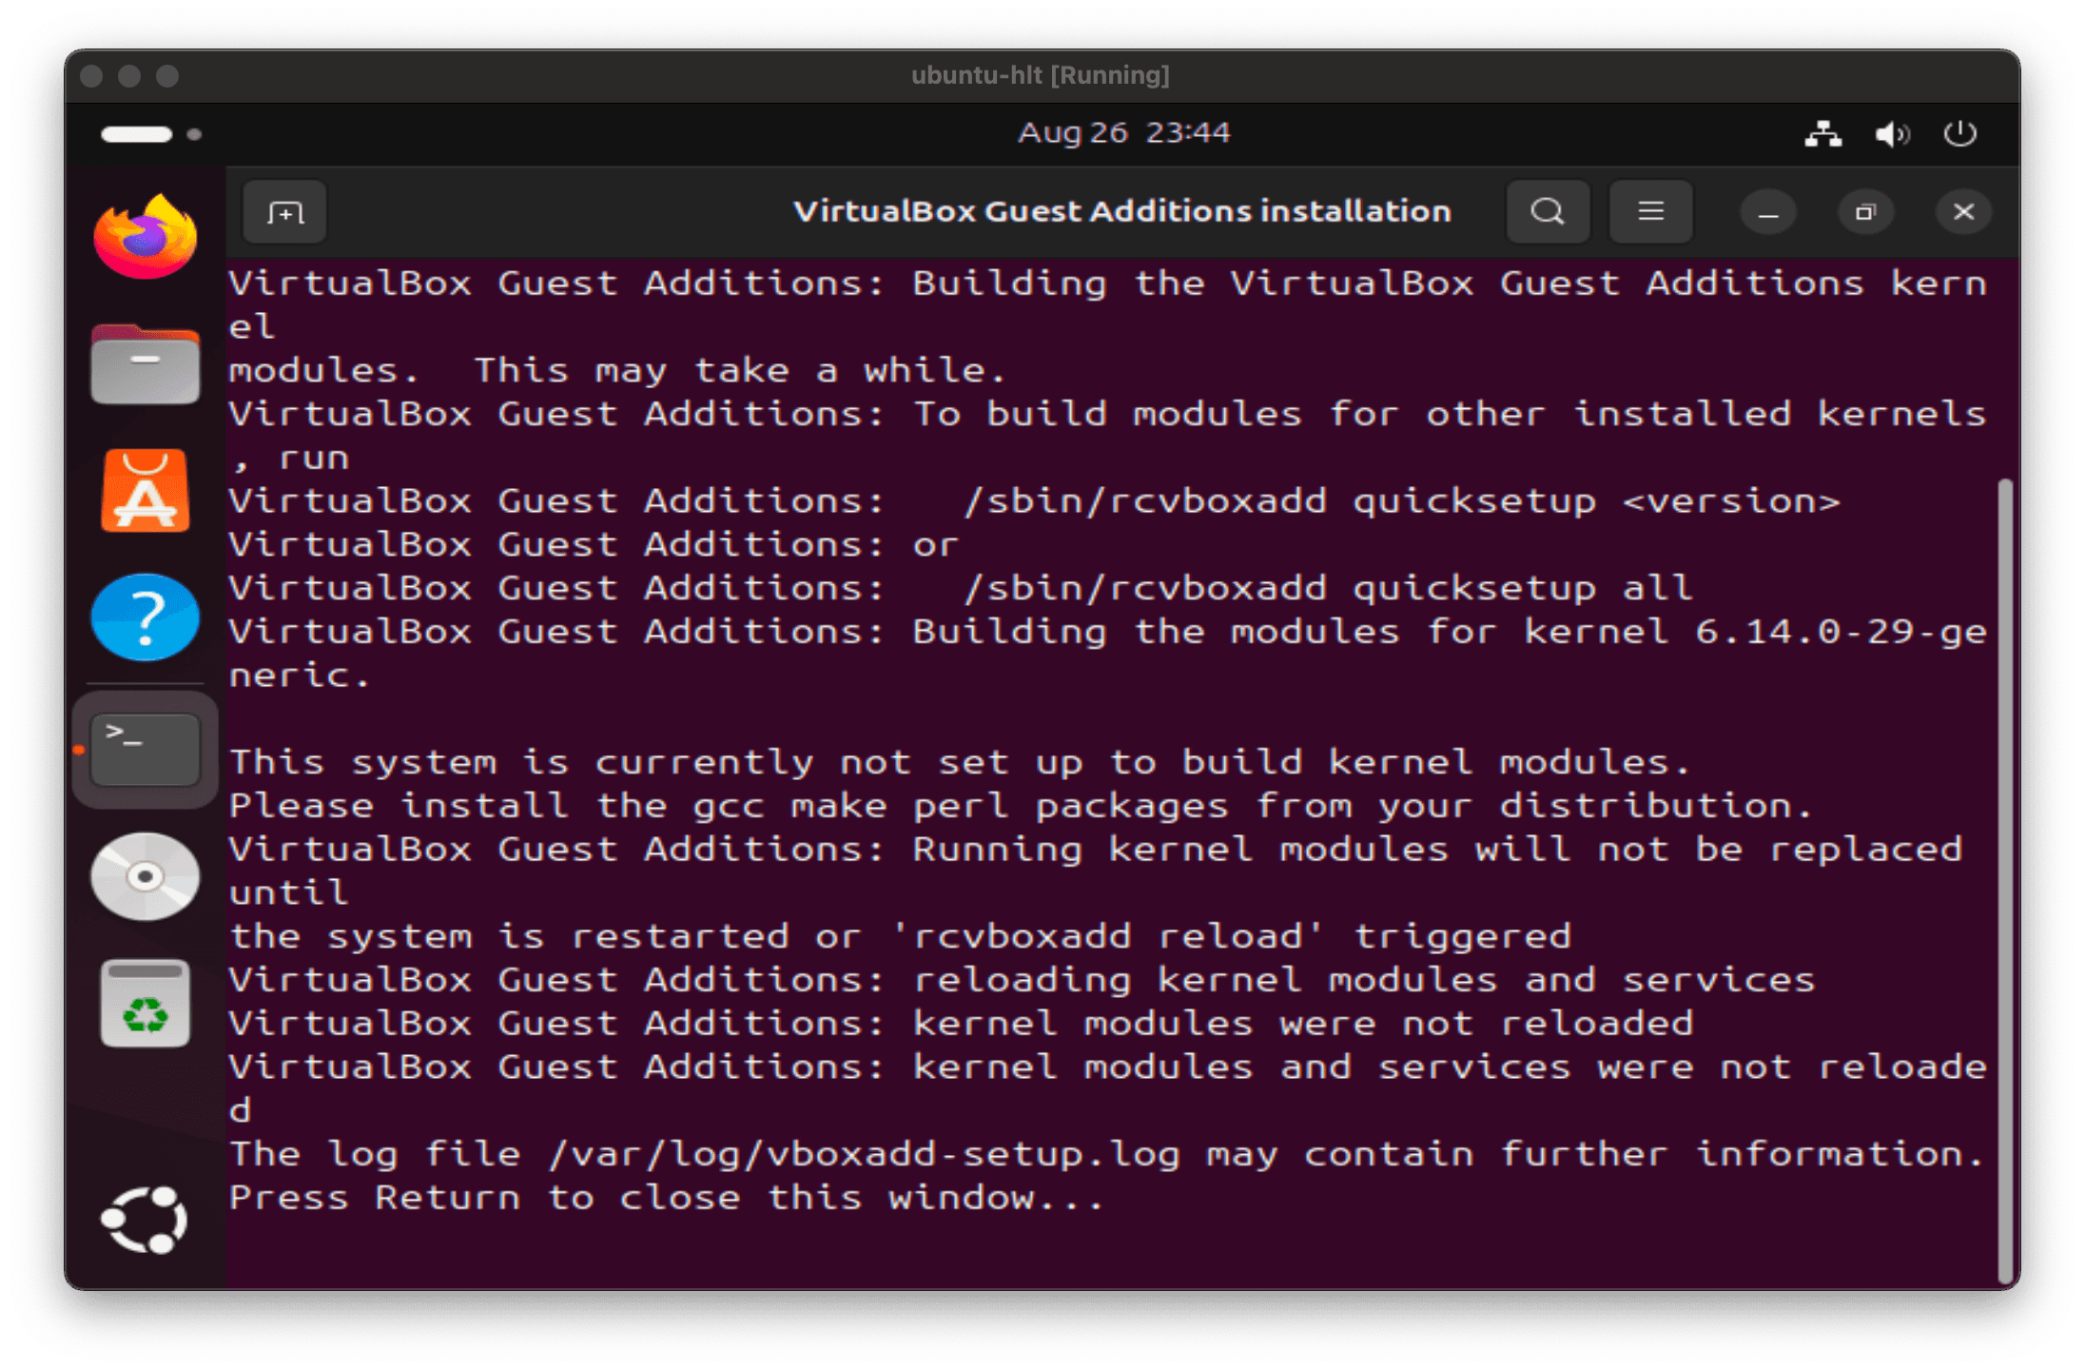Click the text '/sbin/rcvboxadd quicksetup <version>'
Viewport: 2085px width, 1370px height.
click(1402, 501)
